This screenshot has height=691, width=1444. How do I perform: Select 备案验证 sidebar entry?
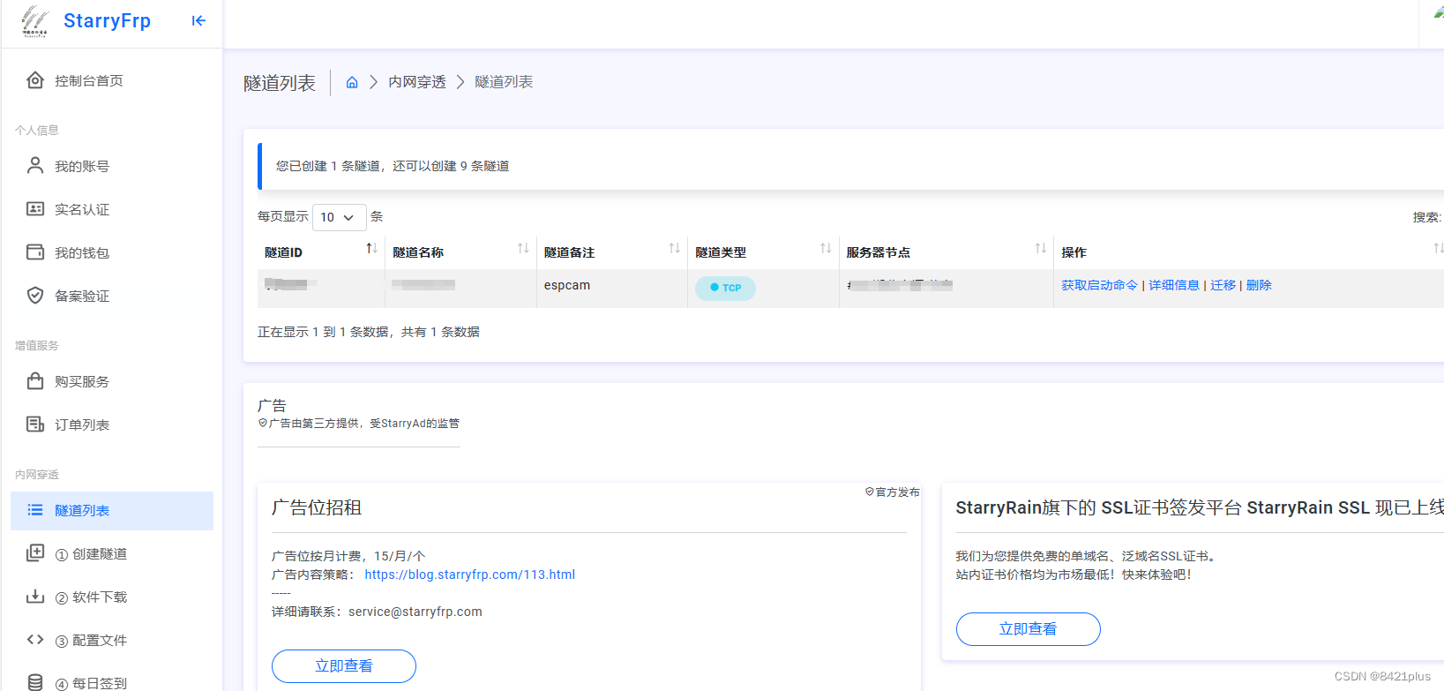[x=112, y=296]
